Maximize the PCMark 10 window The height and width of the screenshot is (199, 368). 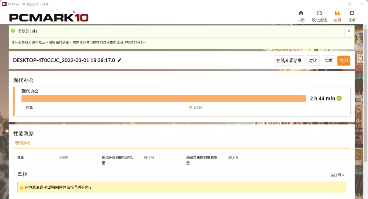coord(349,4)
